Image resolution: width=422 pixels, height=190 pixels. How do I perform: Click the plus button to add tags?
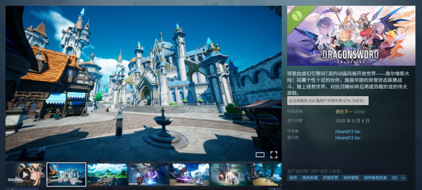coord(403,178)
